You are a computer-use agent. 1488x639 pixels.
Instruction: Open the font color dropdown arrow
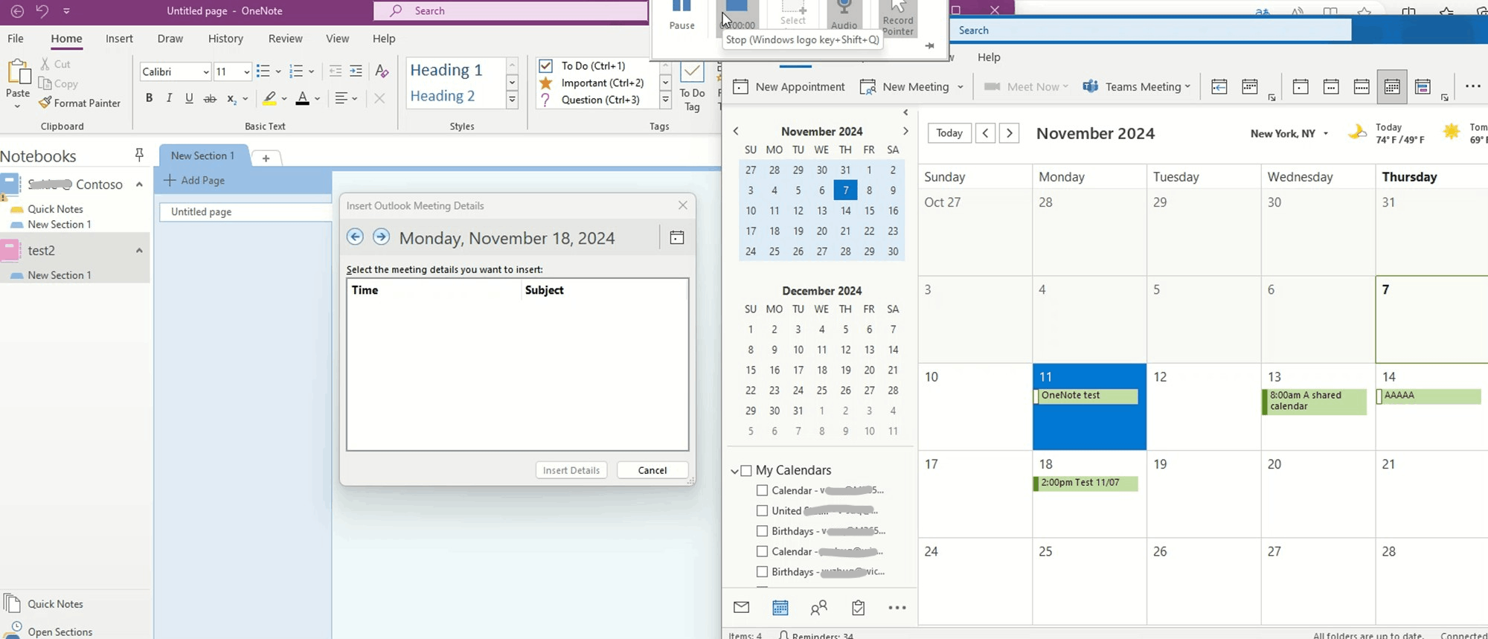318,98
